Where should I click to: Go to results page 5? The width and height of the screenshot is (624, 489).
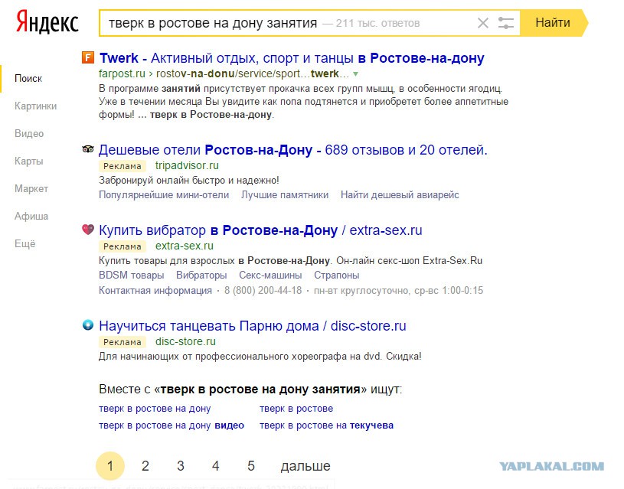pyautogui.click(x=251, y=465)
